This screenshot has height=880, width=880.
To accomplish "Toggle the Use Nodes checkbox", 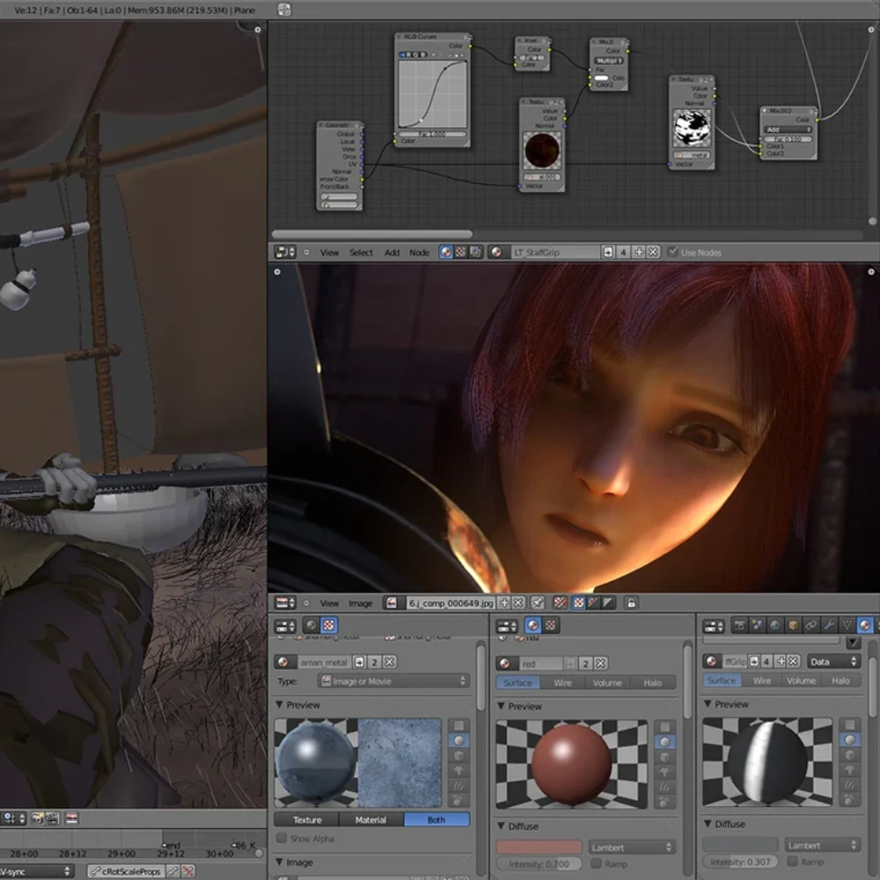I will [x=672, y=252].
